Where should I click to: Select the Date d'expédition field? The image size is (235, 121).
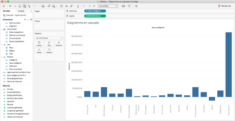coord(16,32)
